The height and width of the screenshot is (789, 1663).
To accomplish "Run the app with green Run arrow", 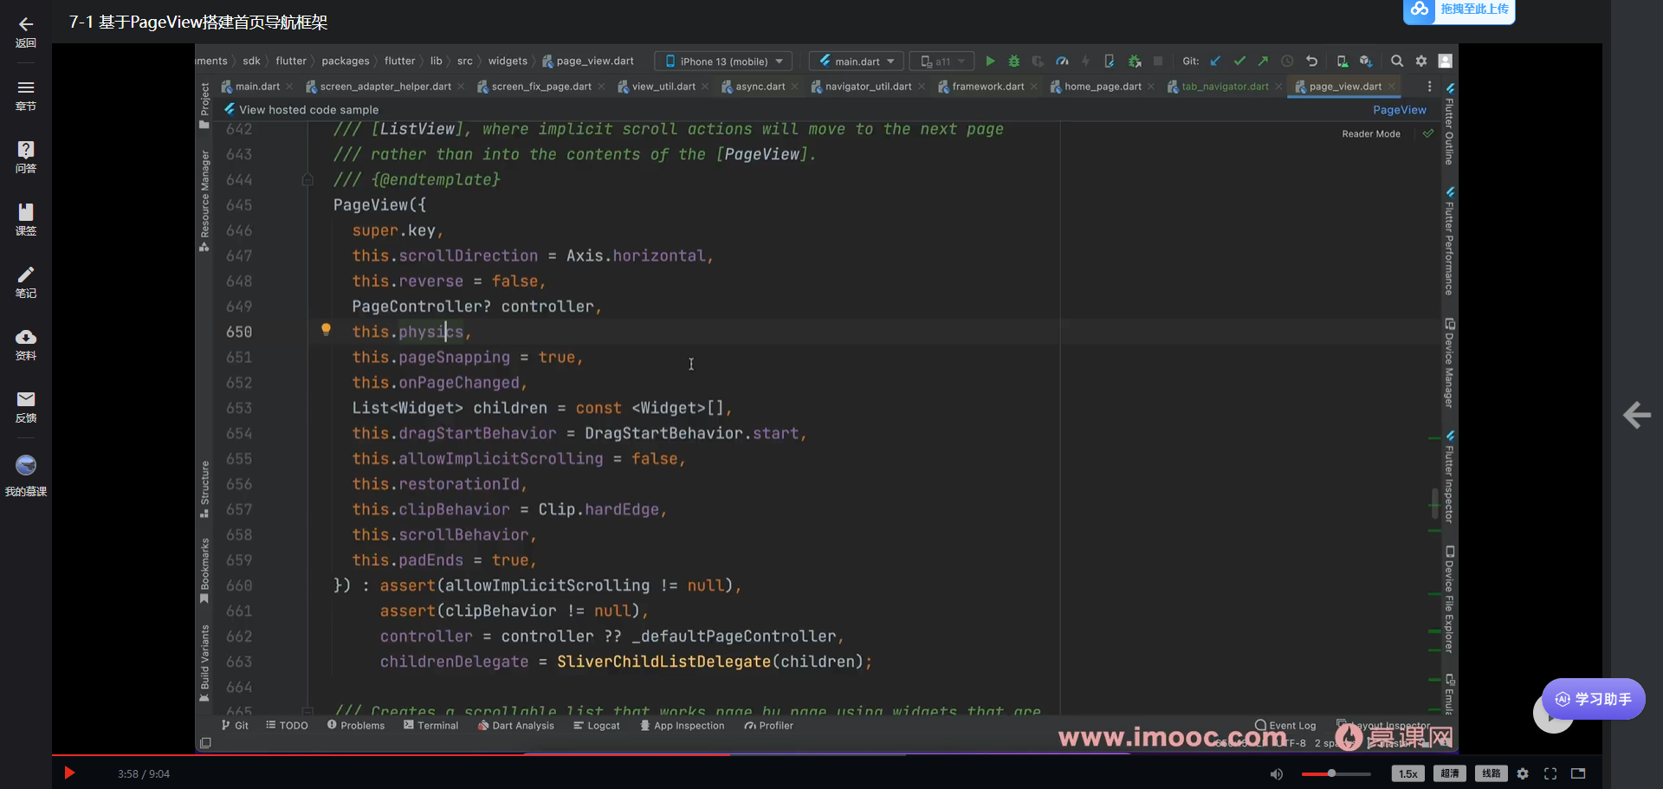I will 990,61.
